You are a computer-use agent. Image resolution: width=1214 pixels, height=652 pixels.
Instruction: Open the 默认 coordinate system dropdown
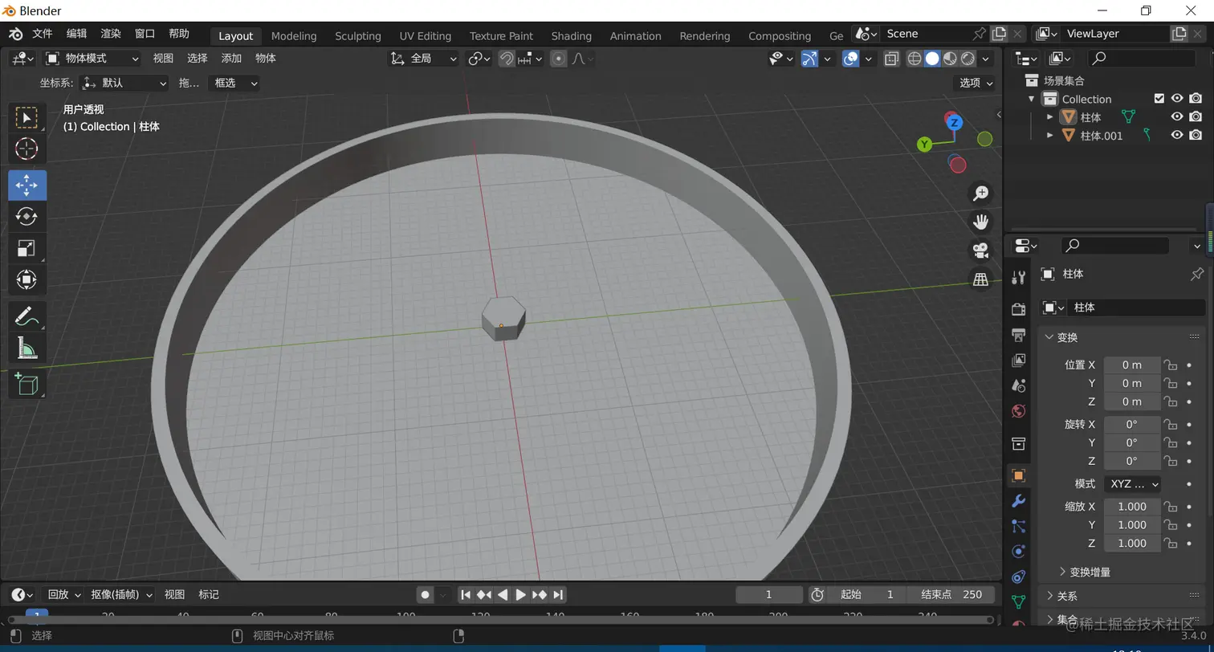coord(125,84)
